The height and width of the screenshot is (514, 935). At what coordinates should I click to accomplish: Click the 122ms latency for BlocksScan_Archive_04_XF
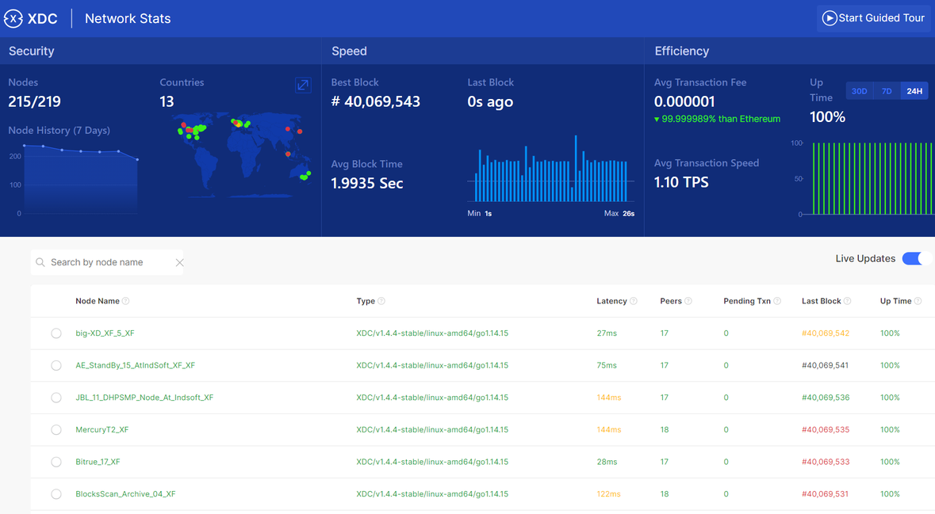point(608,493)
